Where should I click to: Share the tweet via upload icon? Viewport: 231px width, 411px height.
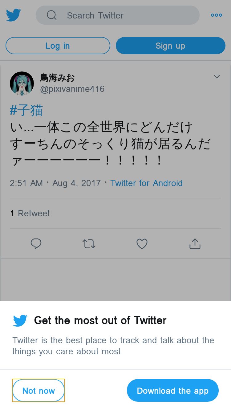[195, 244]
